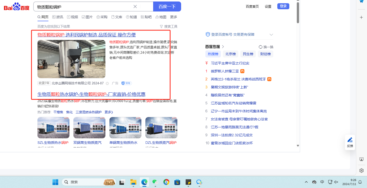Clear the search box with the X icon
Image resolution: width=367 pixels, height=188 pixels.
(x=135, y=7)
